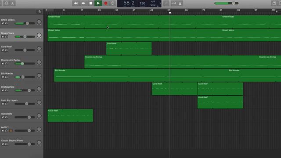This screenshot has width=281, height=158.
Task: Click the Cosmic Arp Cycles volume slider
Action: pyautogui.click(x=25, y=64)
